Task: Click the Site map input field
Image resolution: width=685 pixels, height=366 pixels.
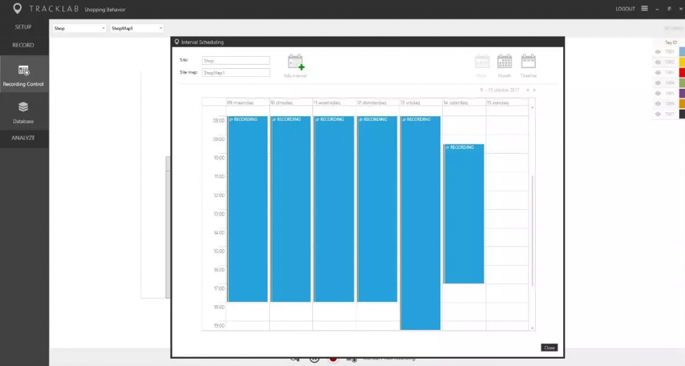Action: point(236,73)
